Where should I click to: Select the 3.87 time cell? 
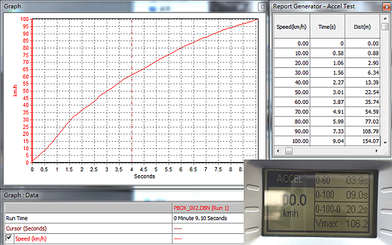(327, 102)
